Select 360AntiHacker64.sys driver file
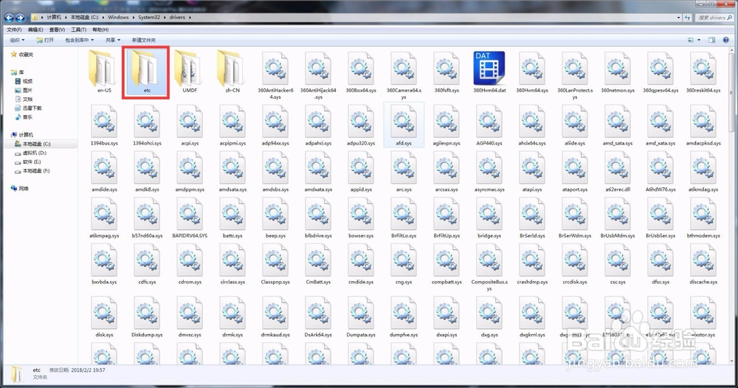The height and width of the screenshot is (388, 738). point(275,75)
